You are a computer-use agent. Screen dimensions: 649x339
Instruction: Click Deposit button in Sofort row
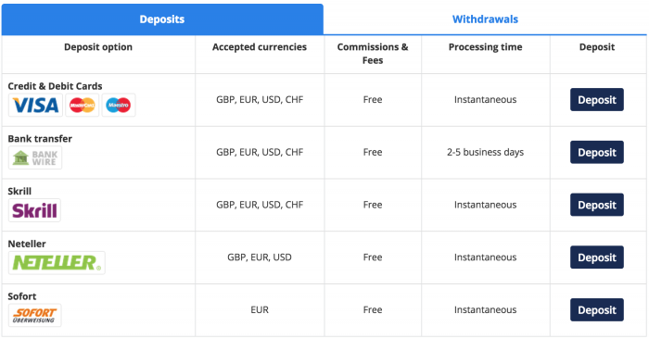pos(597,309)
